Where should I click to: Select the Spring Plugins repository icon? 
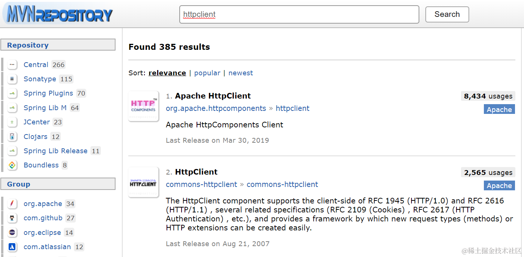coord(12,93)
